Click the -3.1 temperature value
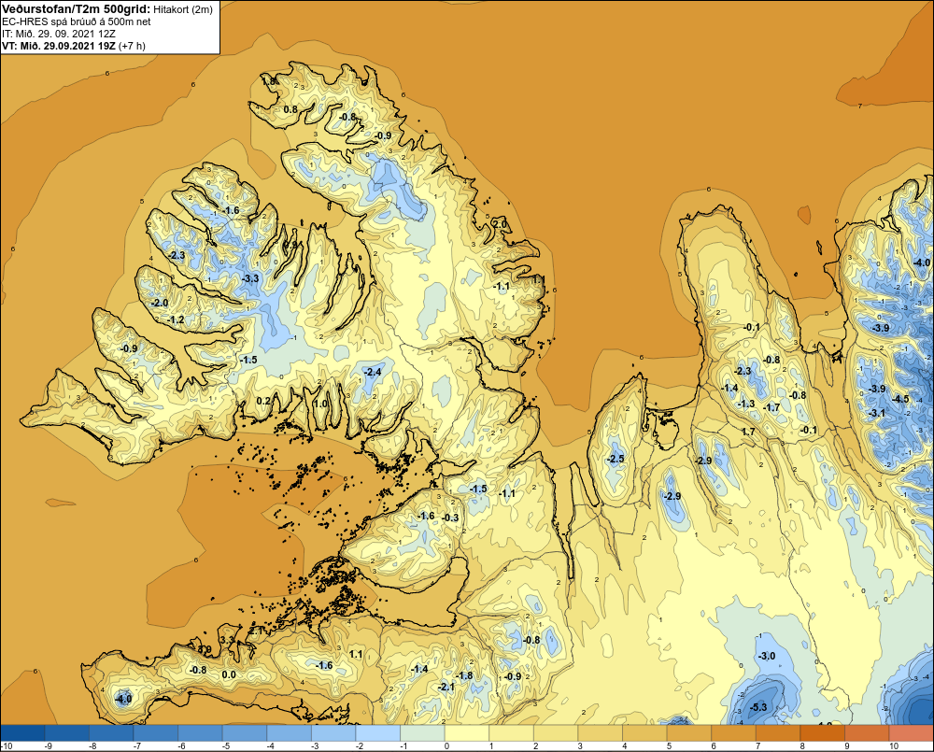 pyautogui.click(x=877, y=413)
